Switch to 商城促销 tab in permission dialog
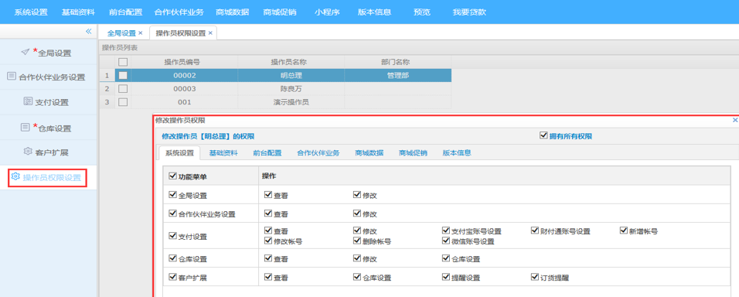 pyautogui.click(x=413, y=152)
